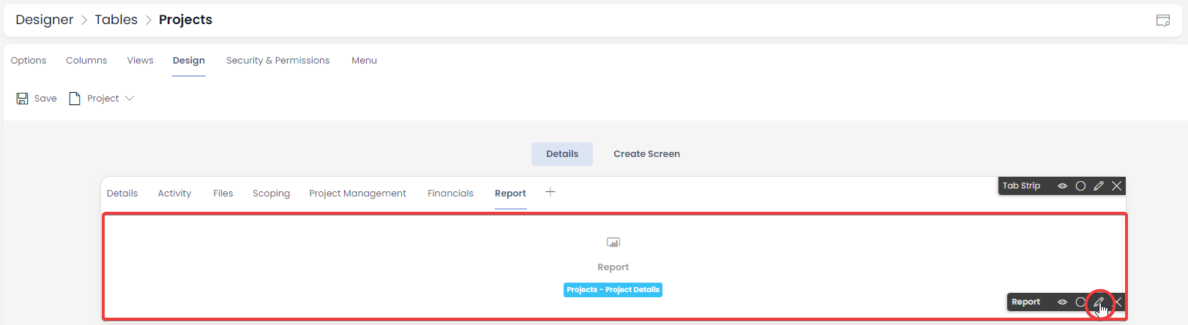The width and height of the screenshot is (1188, 325).
Task: Toggle Report component visibility eye icon
Action: (1062, 302)
